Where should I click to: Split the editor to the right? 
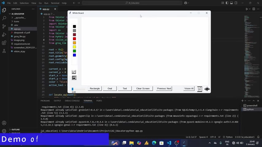pyautogui.click(x=254, y=9)
